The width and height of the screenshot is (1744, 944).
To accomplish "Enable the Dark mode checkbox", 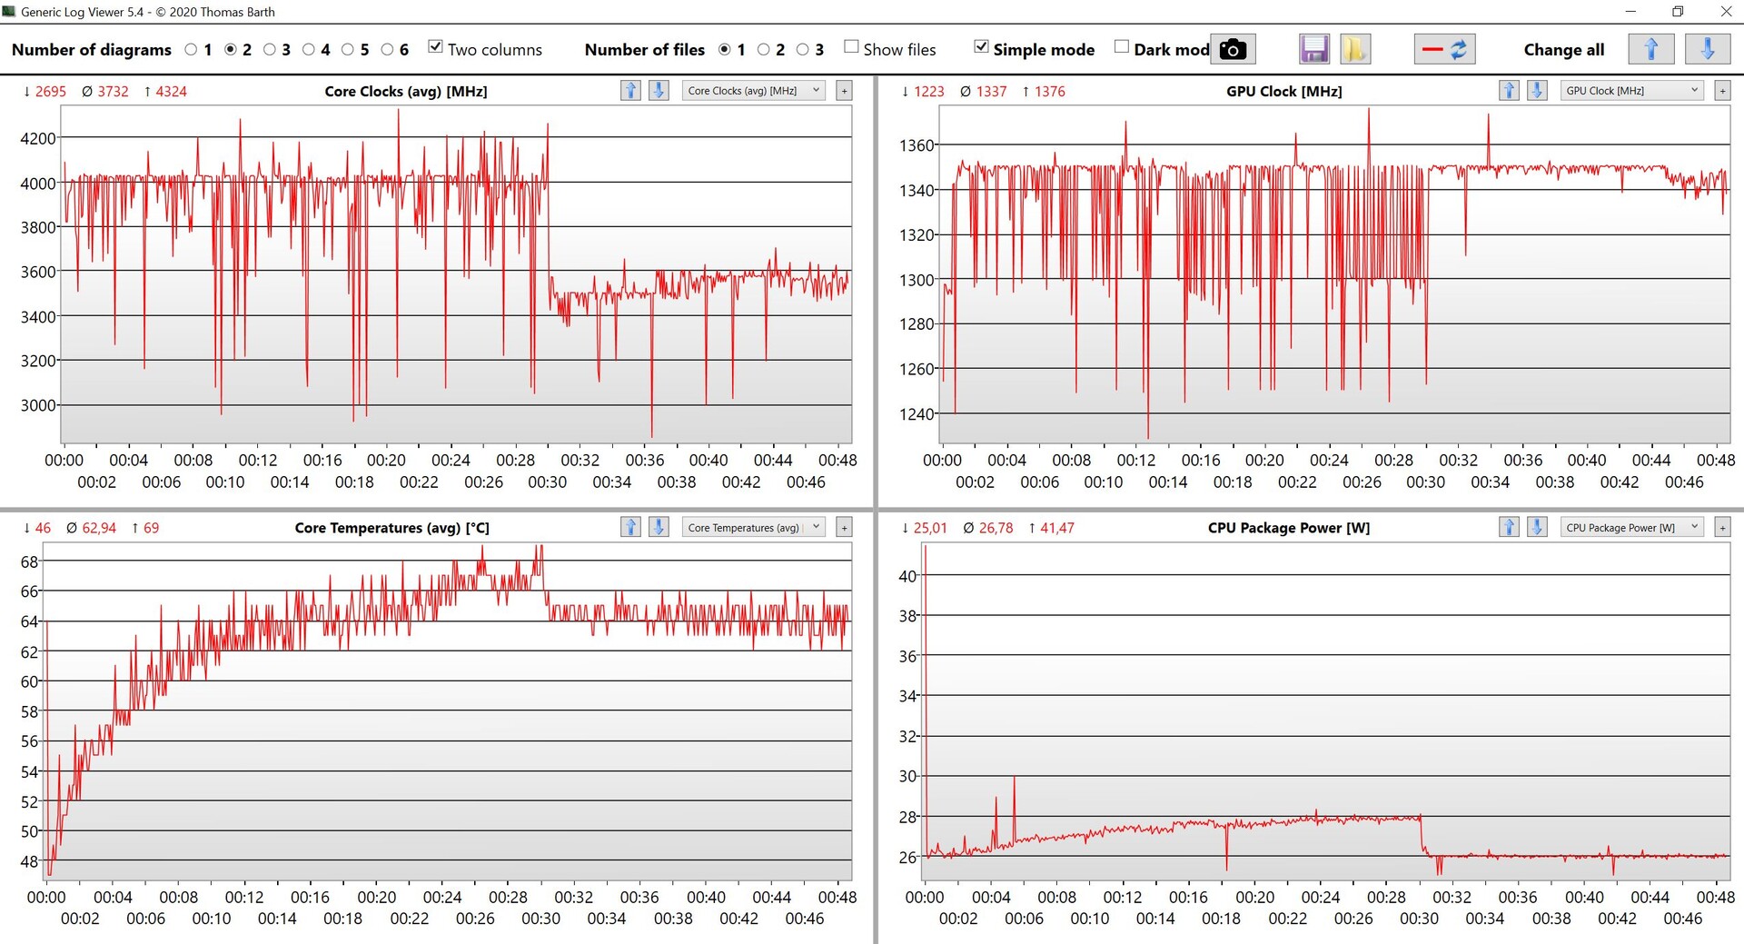I will click(1122, 47).
